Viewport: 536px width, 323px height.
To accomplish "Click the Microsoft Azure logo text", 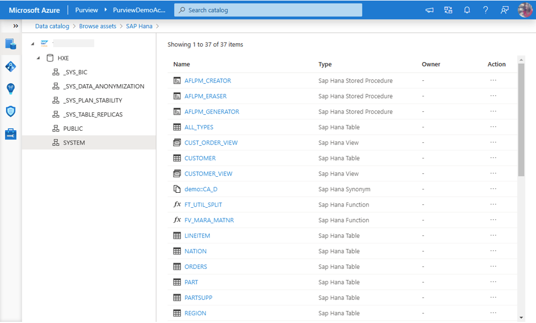I will pos(34,11).
